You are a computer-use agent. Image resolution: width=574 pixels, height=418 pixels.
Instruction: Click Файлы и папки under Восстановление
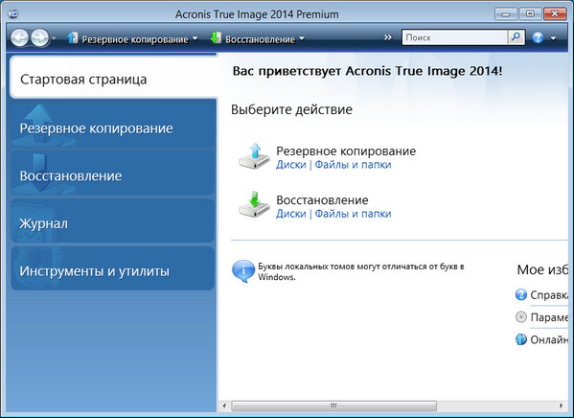click(x=353, y=214)
